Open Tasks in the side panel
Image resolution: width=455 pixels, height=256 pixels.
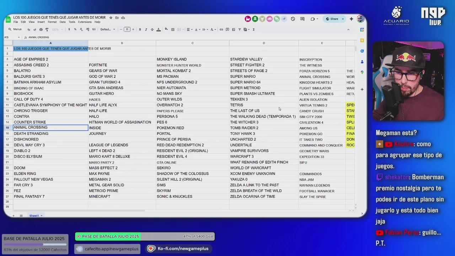362,51
